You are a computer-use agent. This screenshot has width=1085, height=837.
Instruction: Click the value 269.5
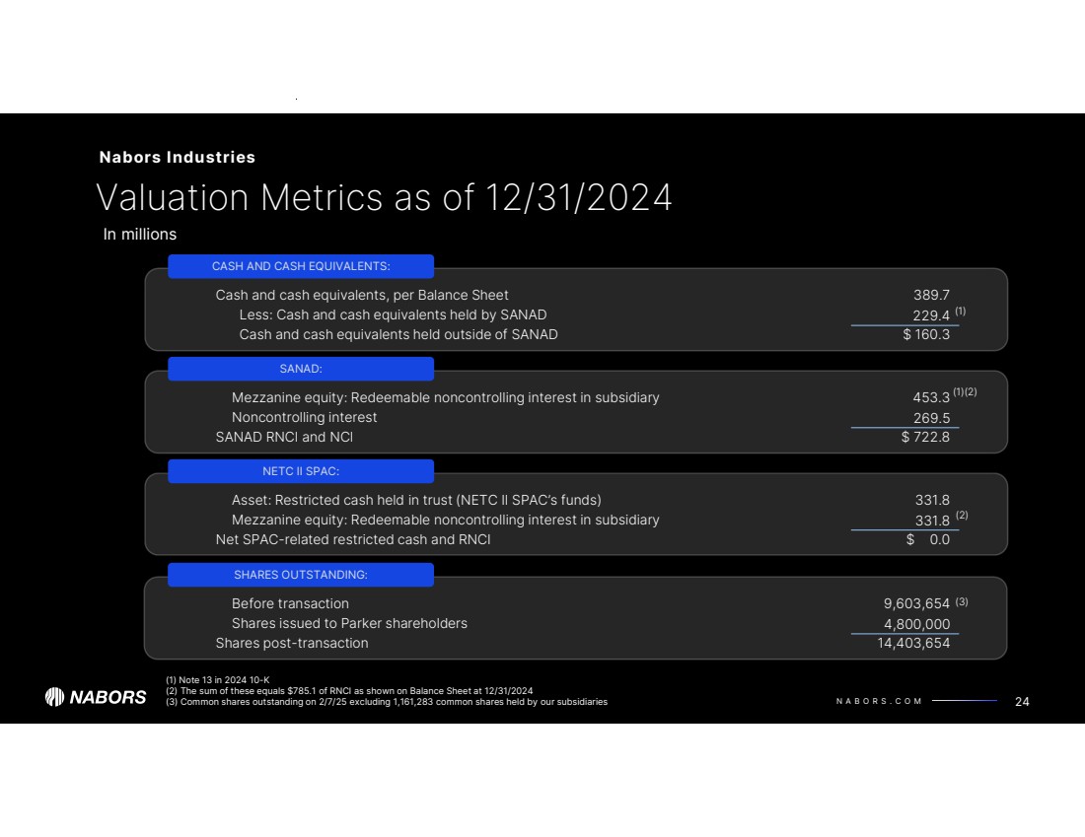tap(931, 418)
